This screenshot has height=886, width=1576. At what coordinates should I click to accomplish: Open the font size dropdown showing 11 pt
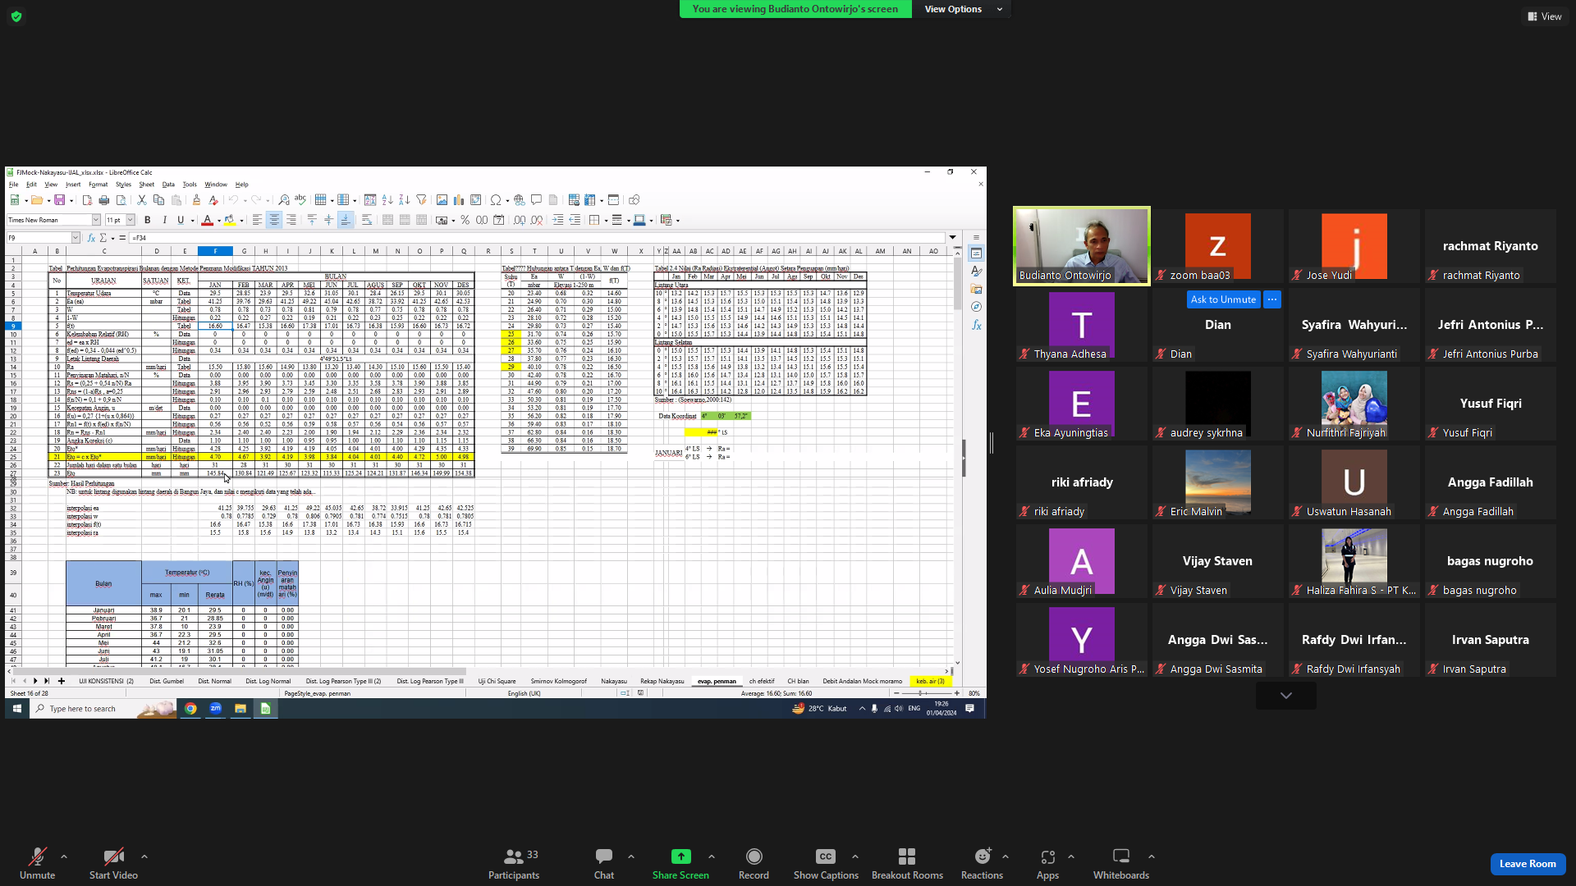click(x=131, y=220)
